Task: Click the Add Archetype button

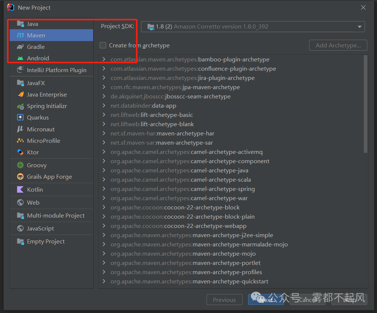Action: 337,45
